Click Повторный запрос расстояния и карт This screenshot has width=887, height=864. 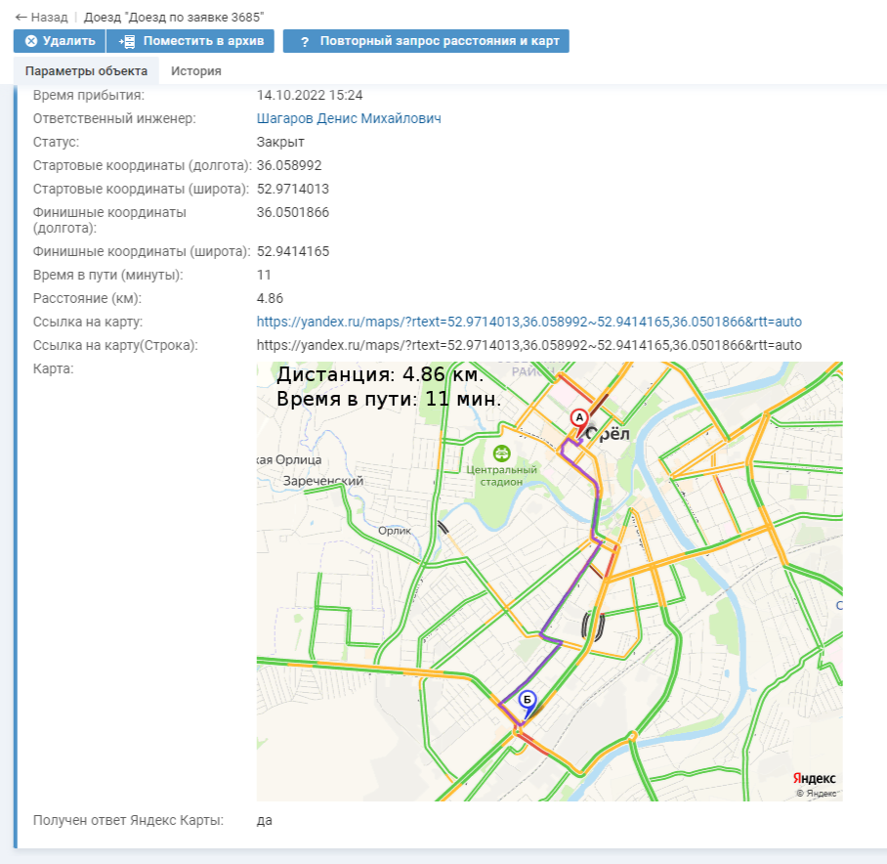(x=425, y=41)
